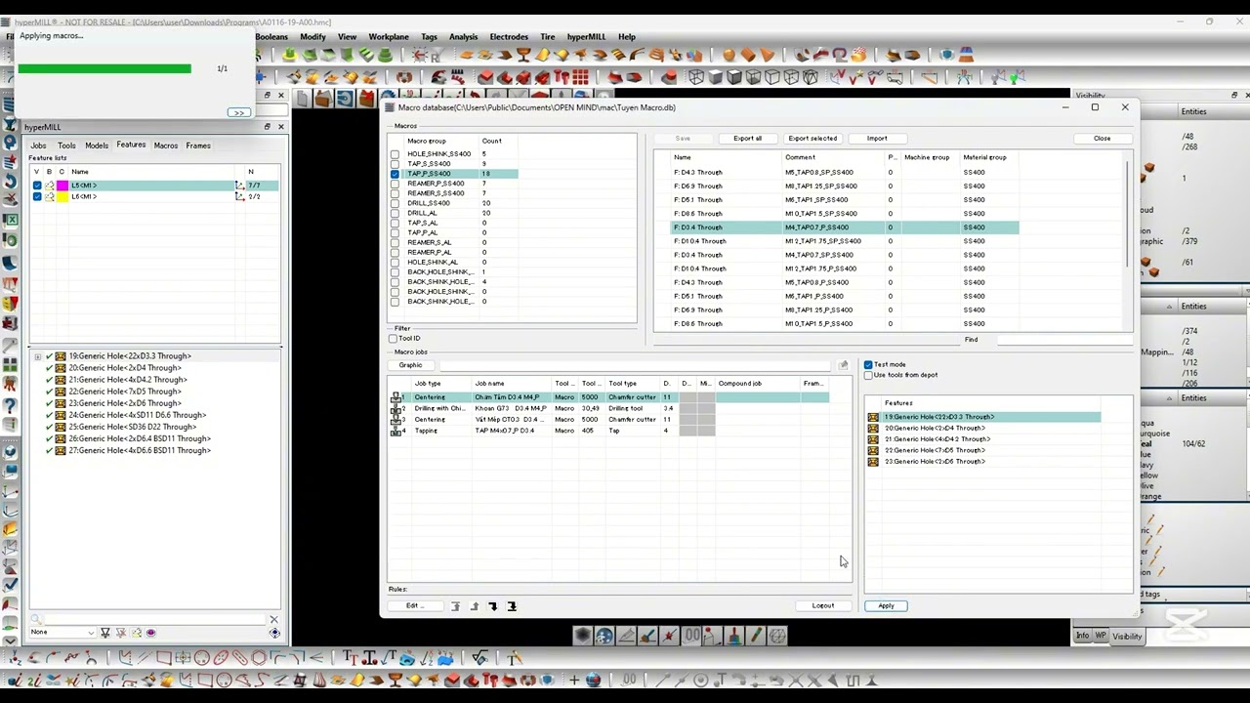
Task: Open Analysis menu
Action: pyautogui.click(x=463, y=37)
